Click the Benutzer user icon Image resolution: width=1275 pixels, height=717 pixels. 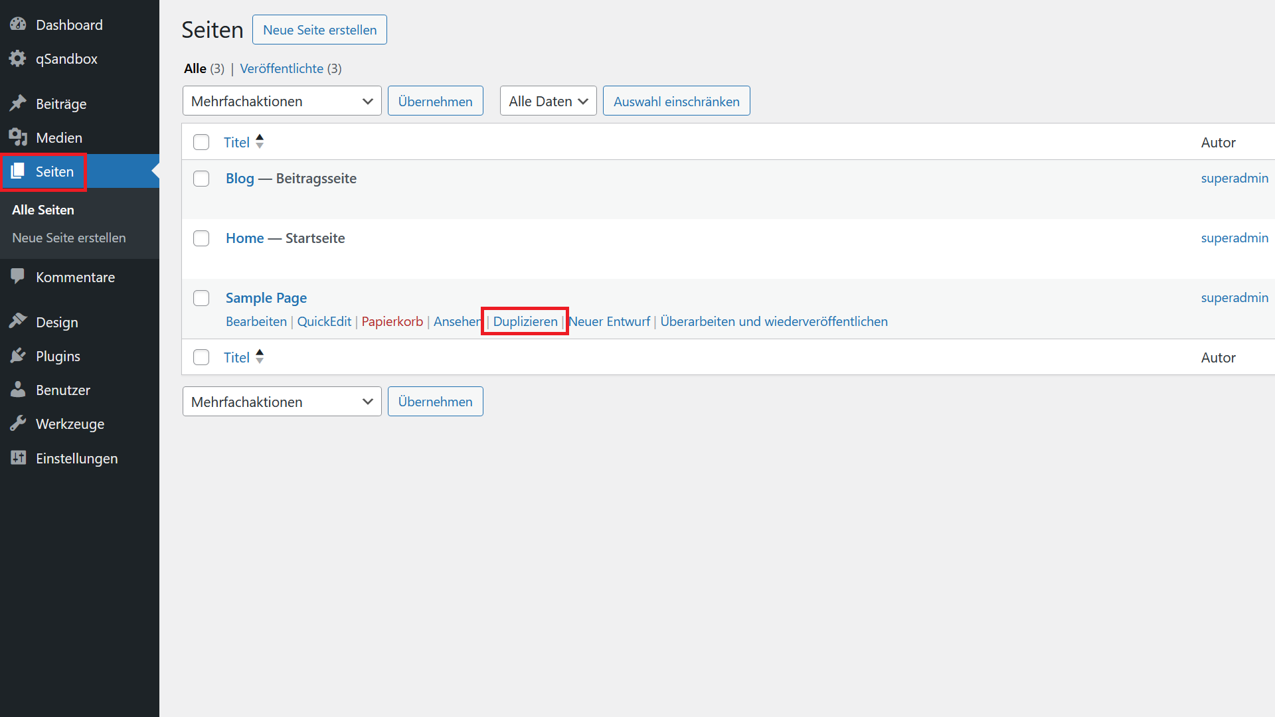point(18,390)
